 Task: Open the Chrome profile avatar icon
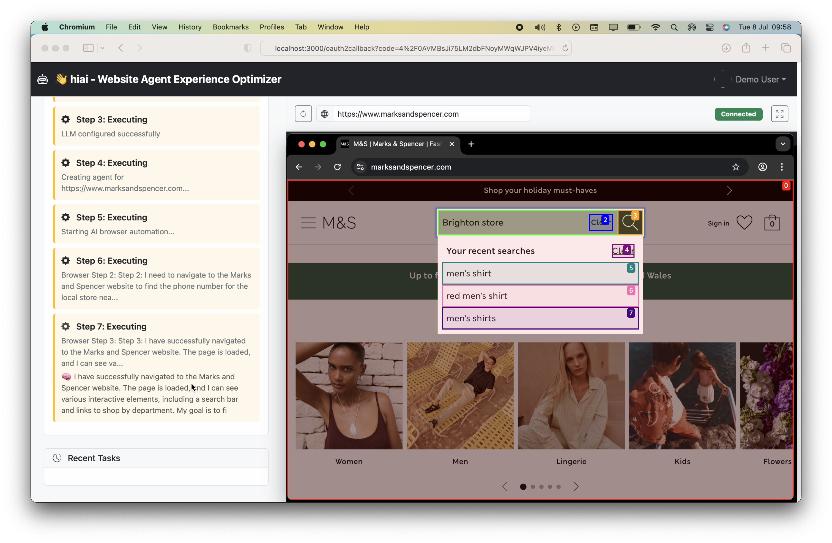pyautogui.click(x=762, y=167)
